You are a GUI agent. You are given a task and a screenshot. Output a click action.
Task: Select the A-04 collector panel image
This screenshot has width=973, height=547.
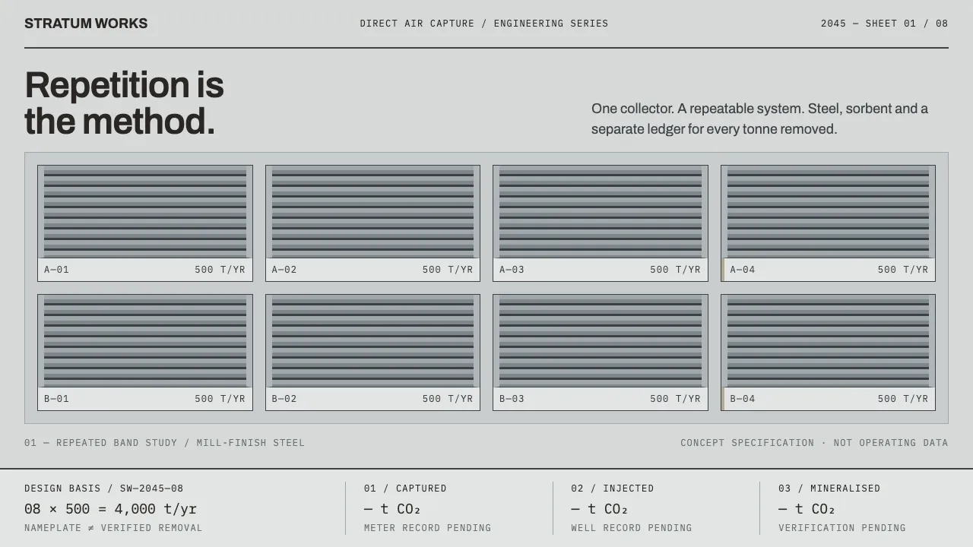(x=828, y=212)
